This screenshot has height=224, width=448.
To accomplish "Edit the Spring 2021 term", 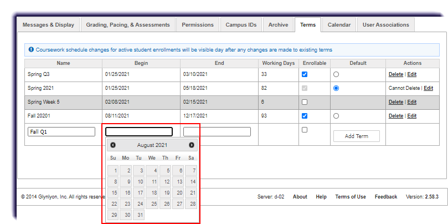I will pyautogui.click(x=428, y=88).
